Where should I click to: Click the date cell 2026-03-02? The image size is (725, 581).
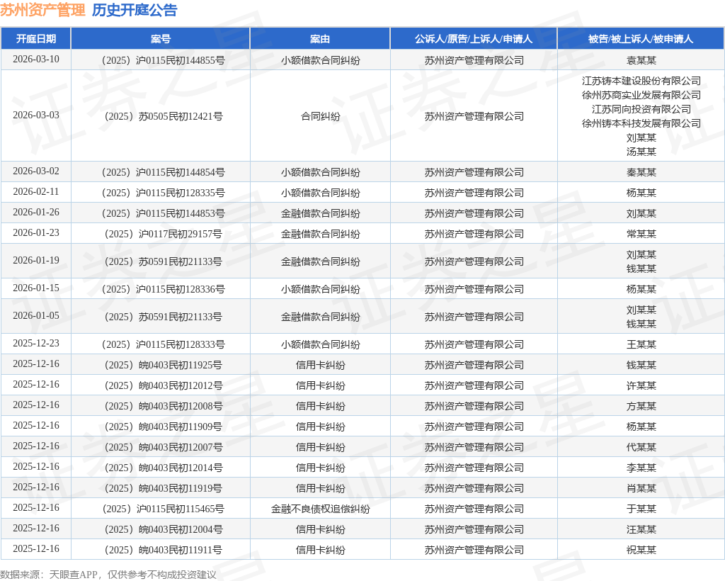[x=36, y=171]
